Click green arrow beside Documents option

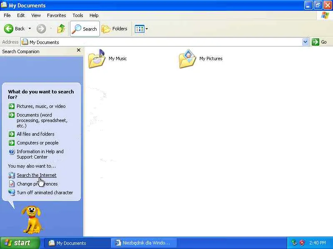coord(12,115)
